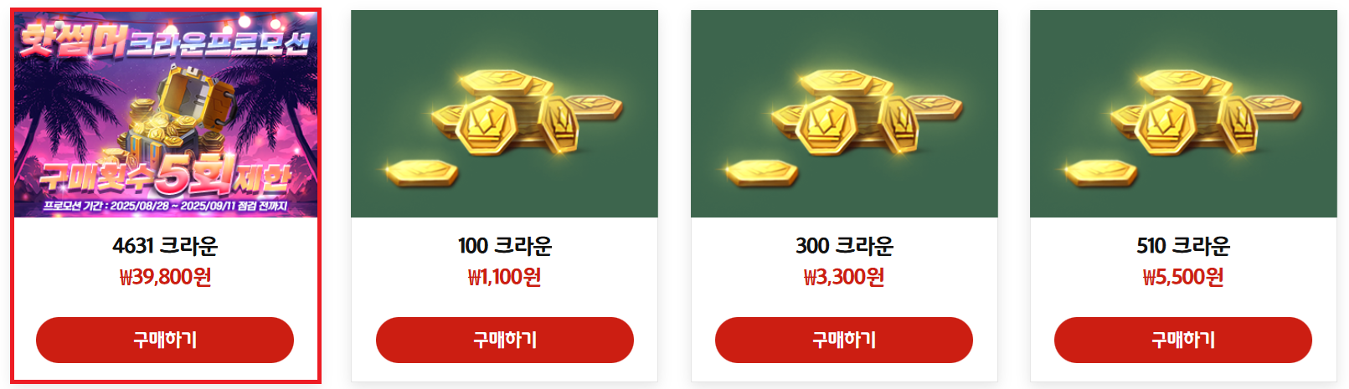Click 구매하기 for the 510 크라운 pack
This screenshot has width=1349, height=389.
(x=1183, y=340)
